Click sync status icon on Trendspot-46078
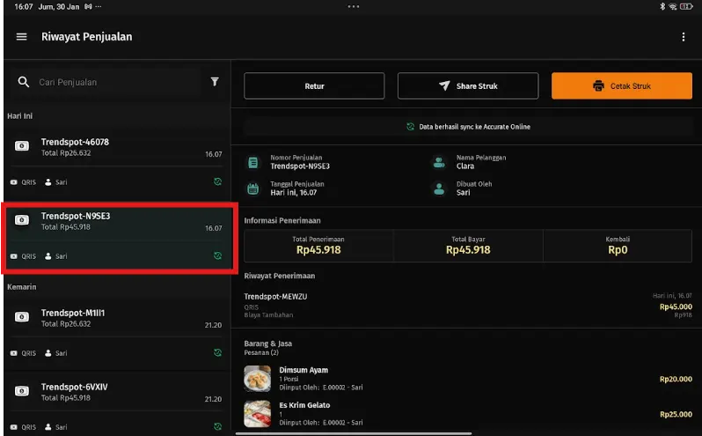 tap(216, 182)
